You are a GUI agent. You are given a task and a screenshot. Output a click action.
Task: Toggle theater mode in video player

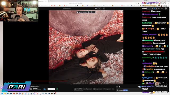pos(163,83)
